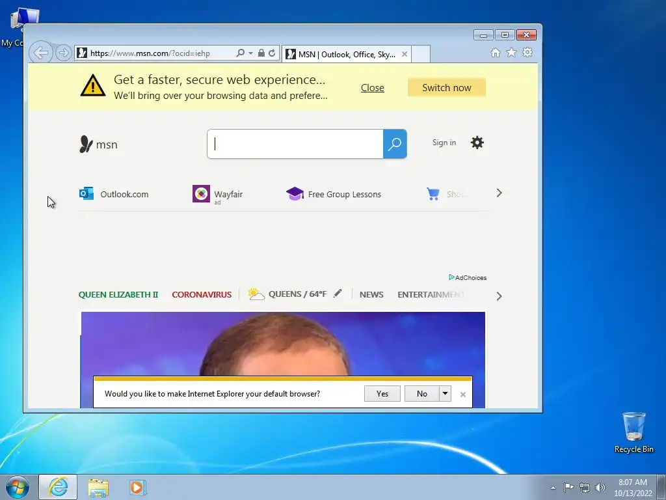
Task: Click the network tray icon
Action: pyautogui.click(x=585, y=488)
